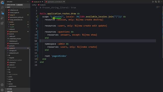Expand the webpack folder

pos(12,29)
